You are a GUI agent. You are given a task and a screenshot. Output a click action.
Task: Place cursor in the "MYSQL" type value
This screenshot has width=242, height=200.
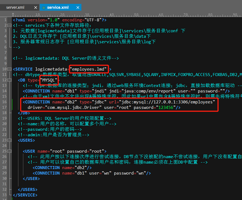coord(50,80)
